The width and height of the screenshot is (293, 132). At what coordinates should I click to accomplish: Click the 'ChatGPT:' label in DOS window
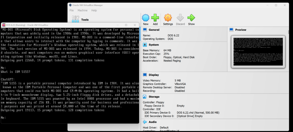8,79
